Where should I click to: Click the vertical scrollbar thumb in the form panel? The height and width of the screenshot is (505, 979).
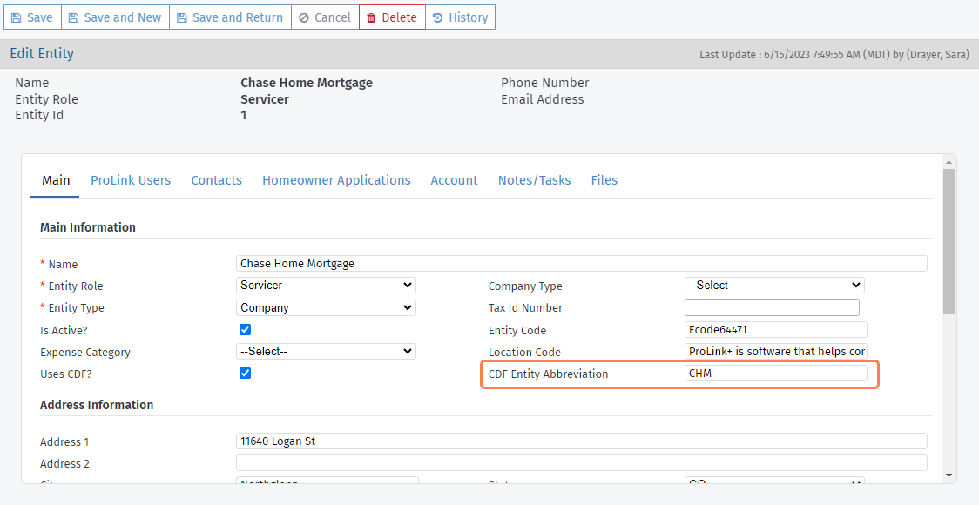[x=949, y=239]
